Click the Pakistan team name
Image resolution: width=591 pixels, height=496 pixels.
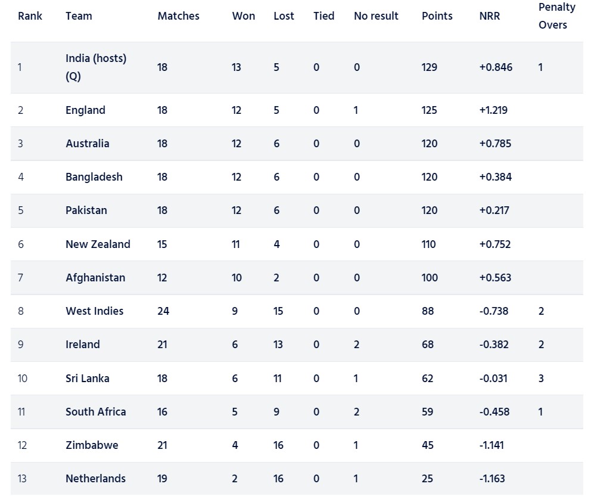pos(86,210)
